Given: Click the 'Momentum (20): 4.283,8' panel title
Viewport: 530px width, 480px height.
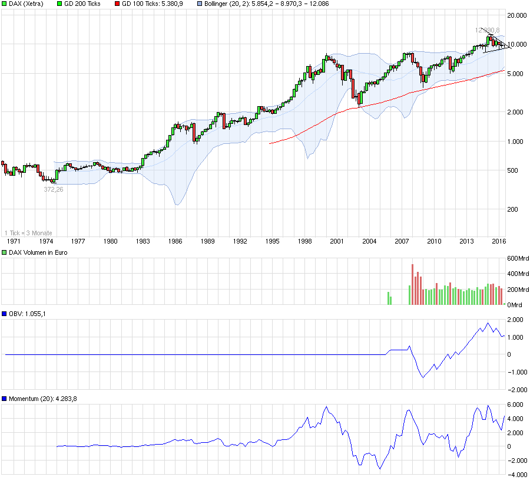Looking at the screenshot, I should coord(43,399).
